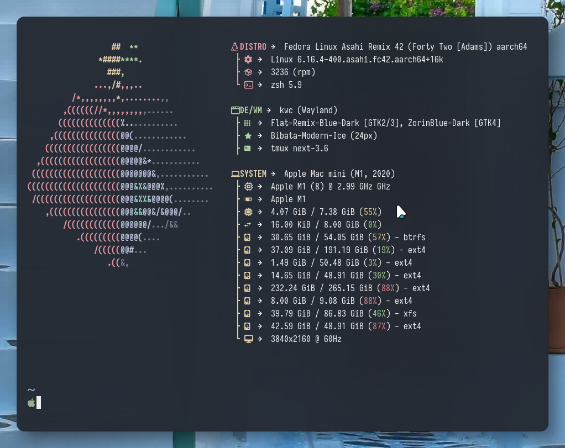
Task: Click the SYSTEM heading label
Action: [253, 174]
